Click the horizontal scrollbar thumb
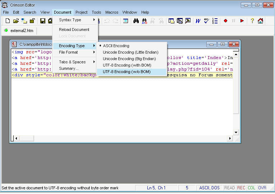 26,138
